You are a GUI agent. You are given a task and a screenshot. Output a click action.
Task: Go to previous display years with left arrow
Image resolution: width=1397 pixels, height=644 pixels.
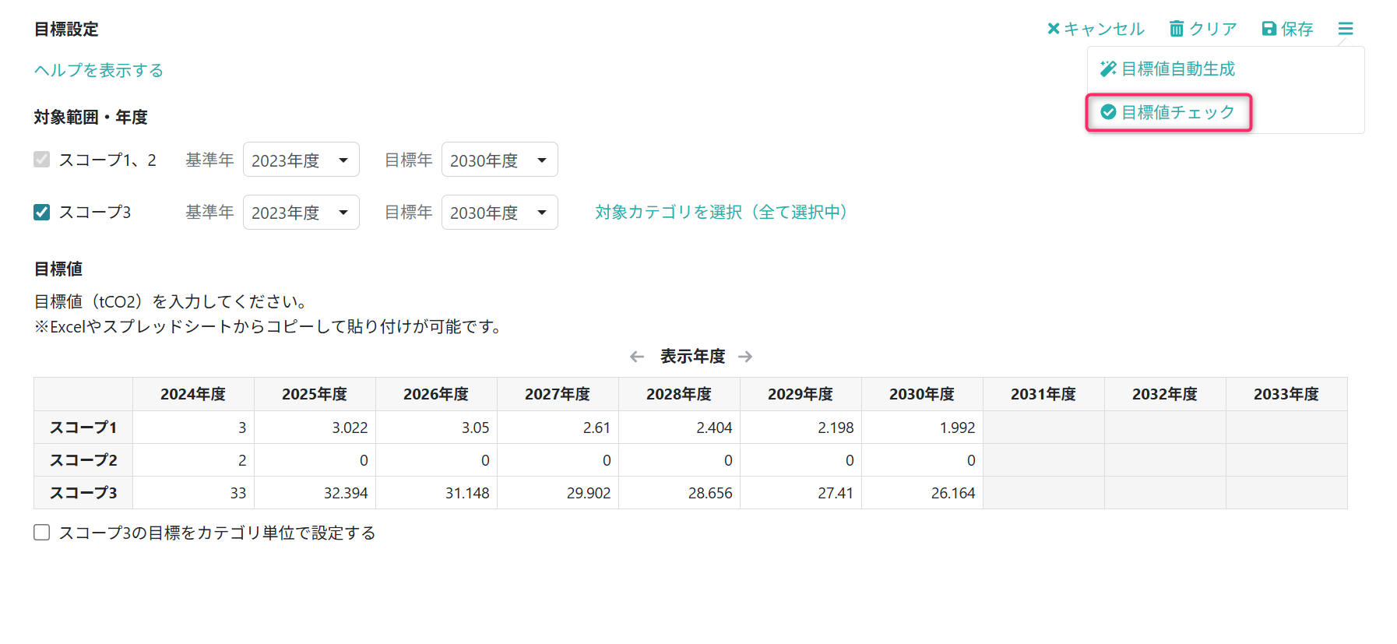coord(637,357)
